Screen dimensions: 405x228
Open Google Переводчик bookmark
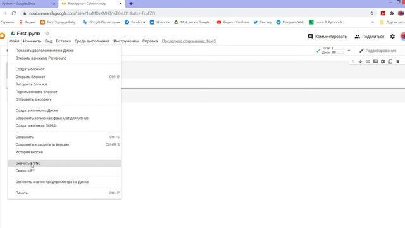pos(101,22)
